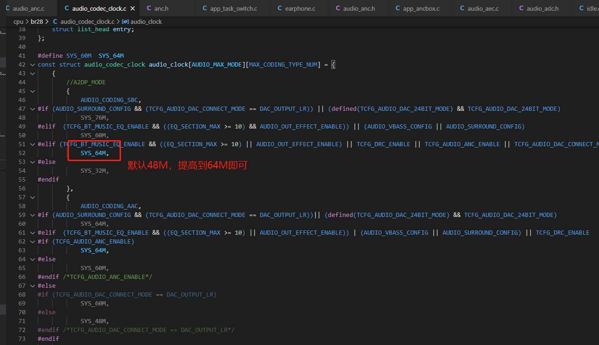Click SYS_60M on line 65
The image size is (599, 345).
[x=93, y=268]
